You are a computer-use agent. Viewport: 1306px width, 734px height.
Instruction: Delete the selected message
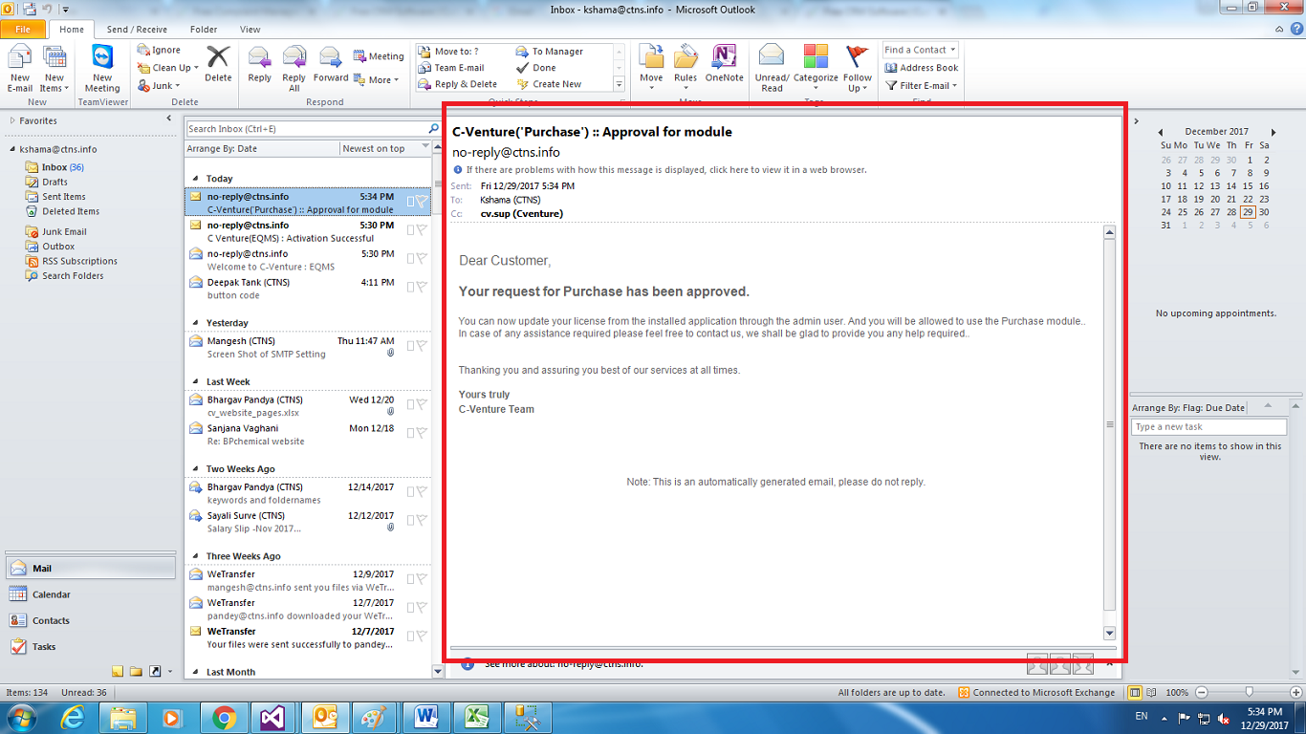pos(218,65)
